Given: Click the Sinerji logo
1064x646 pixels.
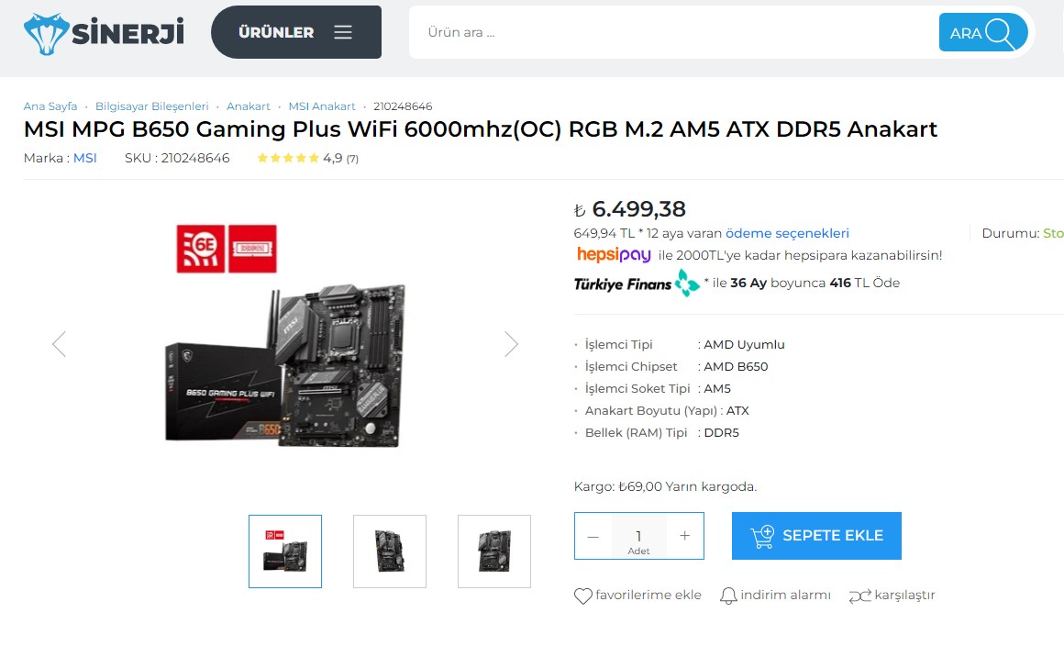Looking at the screenshot, I should (104, 32).
